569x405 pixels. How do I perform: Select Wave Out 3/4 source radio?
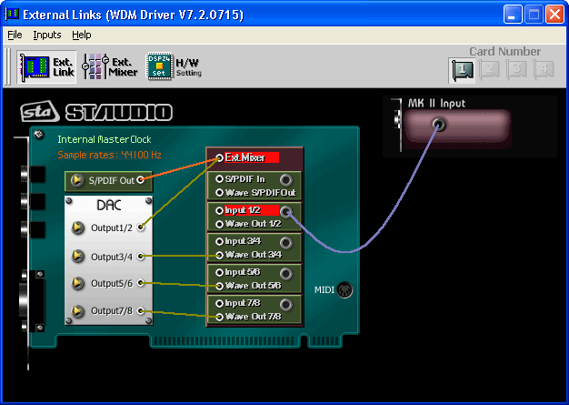point(219,255)
